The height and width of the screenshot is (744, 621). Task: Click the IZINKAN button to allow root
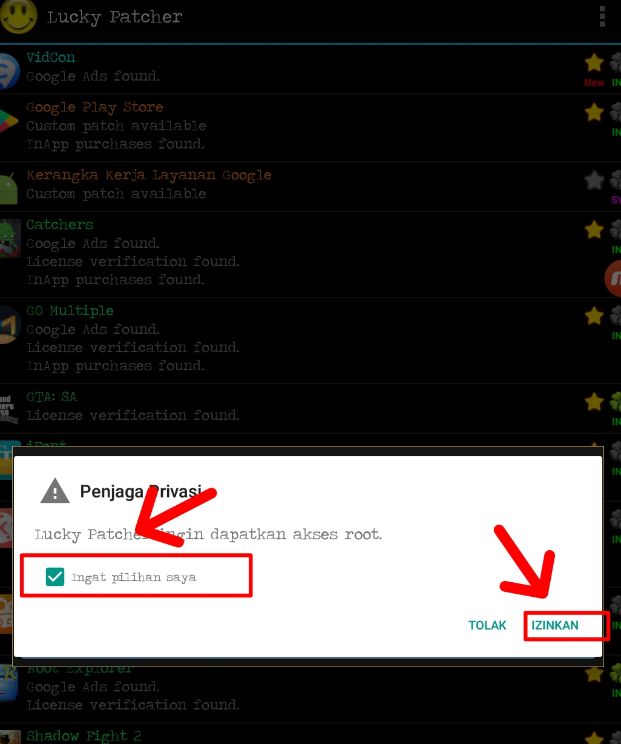click(x=555, y=625)
